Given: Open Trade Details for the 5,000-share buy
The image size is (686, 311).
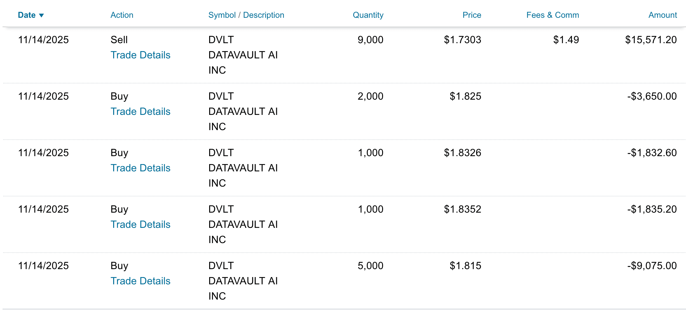Looking at the screenshot, I should [141, 281].
